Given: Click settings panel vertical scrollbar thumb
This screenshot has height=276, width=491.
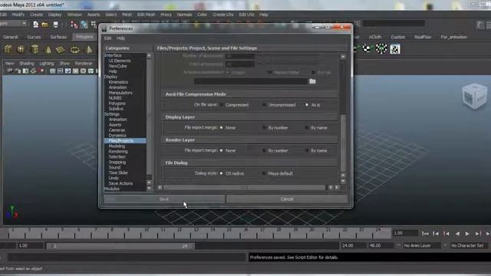Looking at the screenshot, I should pos(343,143).
